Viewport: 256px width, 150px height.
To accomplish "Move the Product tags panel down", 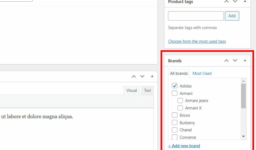I will coord(235,1).
